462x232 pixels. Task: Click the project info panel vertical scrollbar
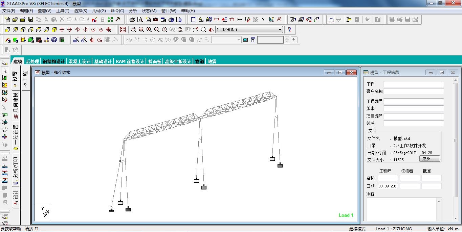tap(455, 140)
